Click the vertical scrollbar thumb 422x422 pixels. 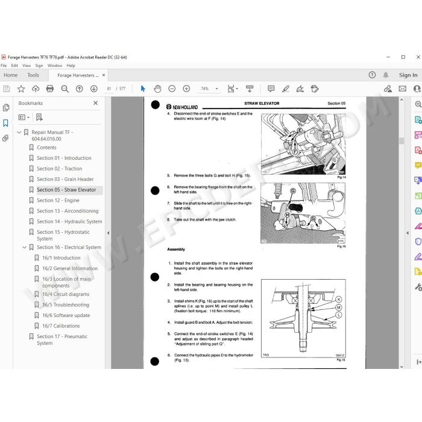(x=402, y=140)
